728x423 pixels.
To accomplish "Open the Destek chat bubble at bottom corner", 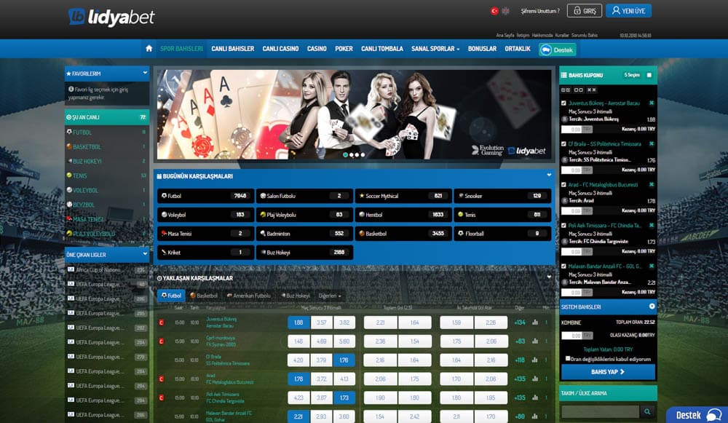I will 697,415.
